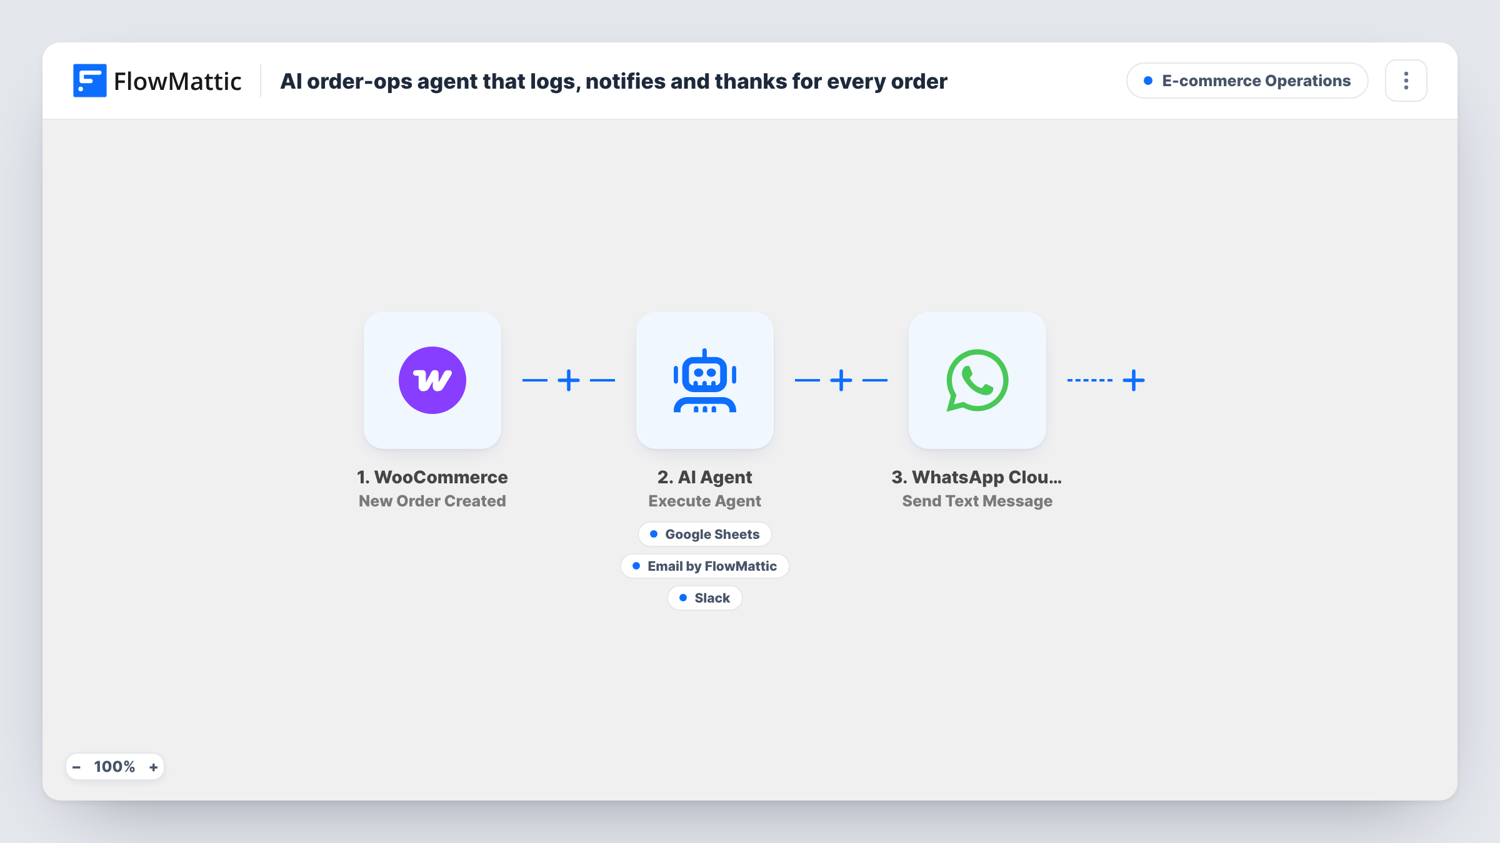This screenshot has width=1500, height=843.
Task: Add step between AI Agent and WhatsApp
Action: point(841,380)
